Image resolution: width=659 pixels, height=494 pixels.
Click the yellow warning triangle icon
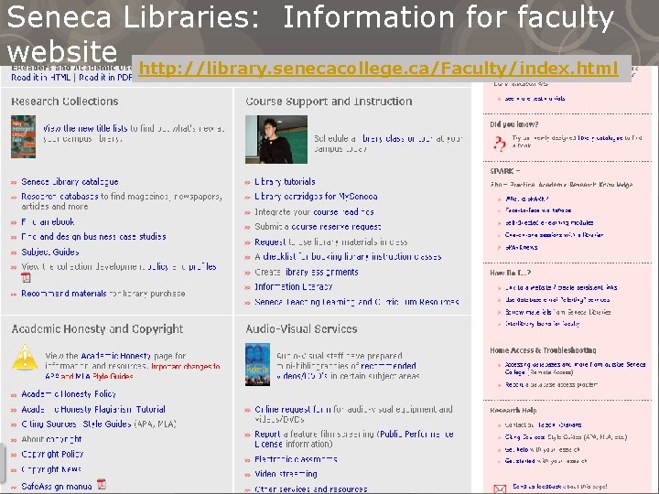[x=25, y=358]
